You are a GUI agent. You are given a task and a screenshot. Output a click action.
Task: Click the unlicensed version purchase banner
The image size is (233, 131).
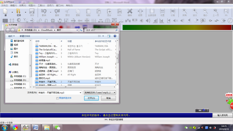click(x=106, y=115)
